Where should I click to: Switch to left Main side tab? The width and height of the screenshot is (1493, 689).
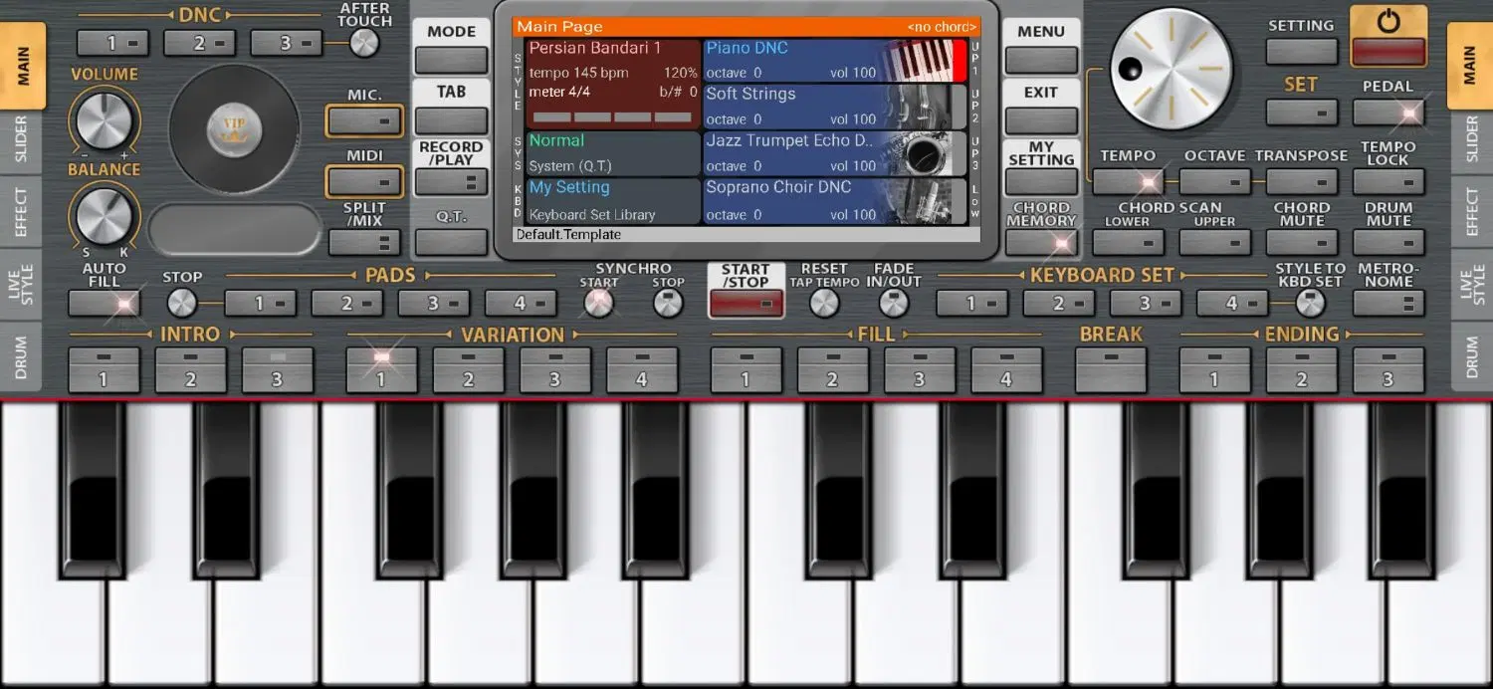[x=23, y=66]
